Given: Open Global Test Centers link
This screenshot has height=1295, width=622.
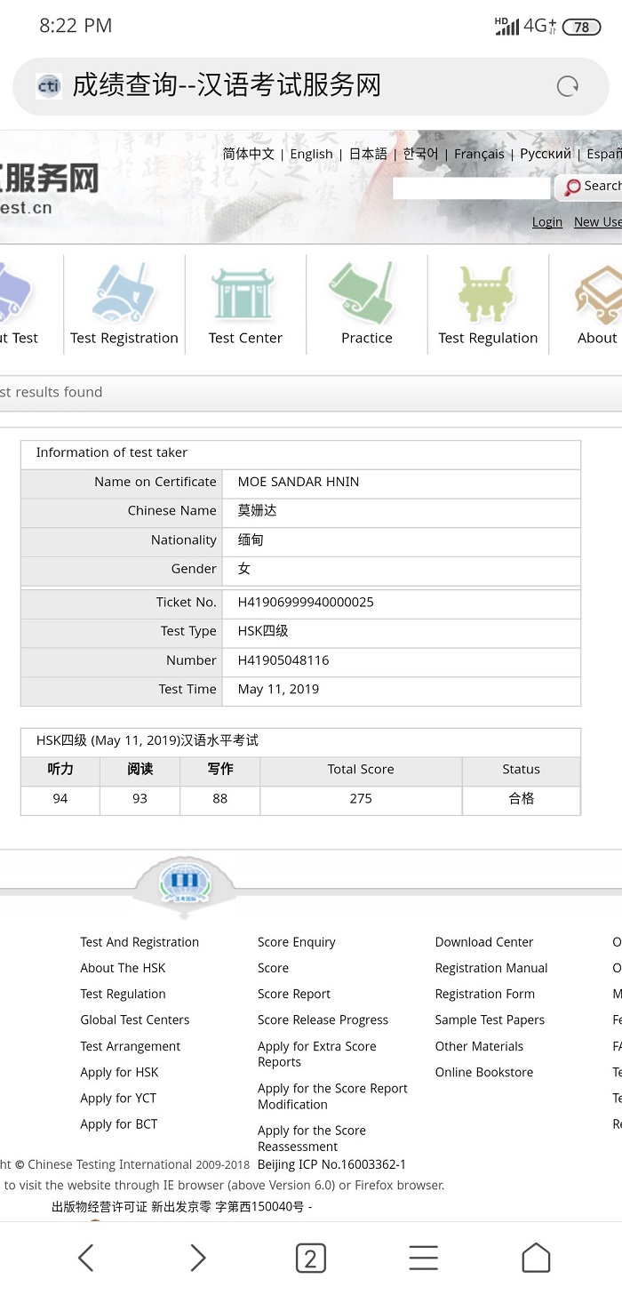Looking at the screenshot, I should [135, 1019].
